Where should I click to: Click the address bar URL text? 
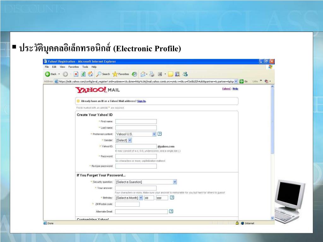click(146, 82)
